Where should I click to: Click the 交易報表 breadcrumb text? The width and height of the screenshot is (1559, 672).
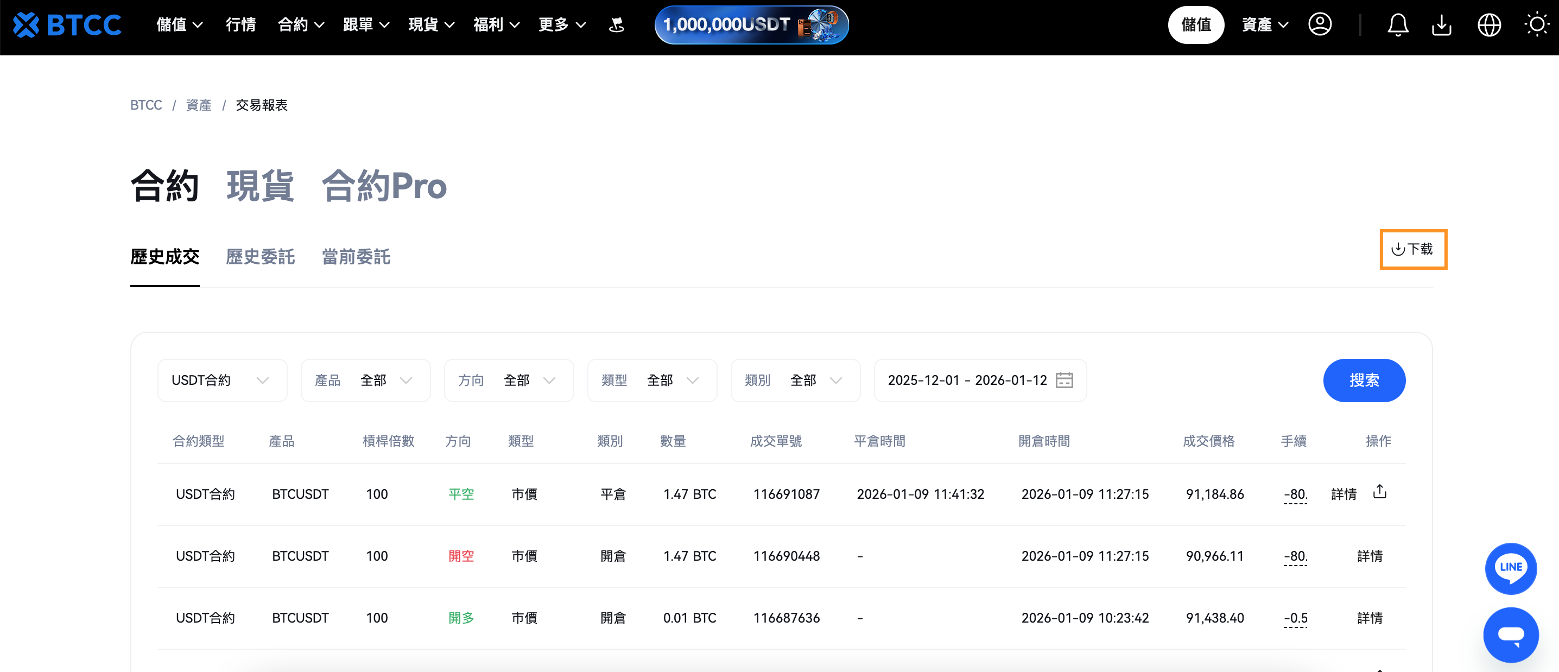click(262, 105)
